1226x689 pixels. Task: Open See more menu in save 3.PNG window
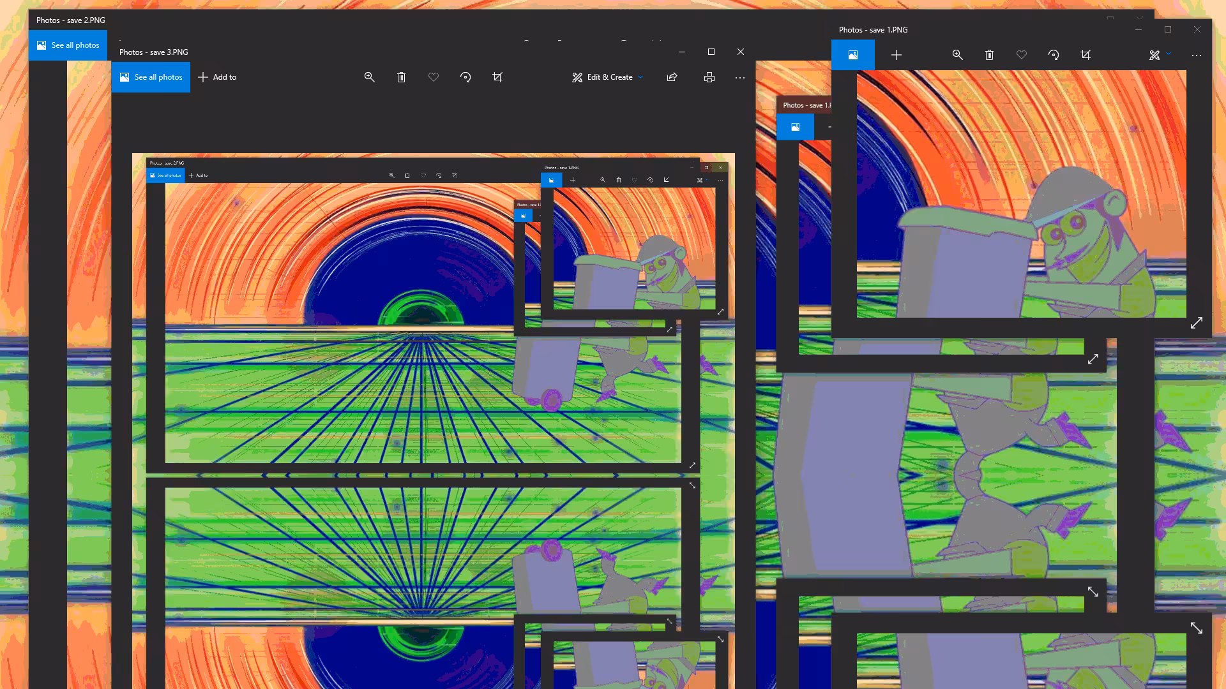[740, 77]
